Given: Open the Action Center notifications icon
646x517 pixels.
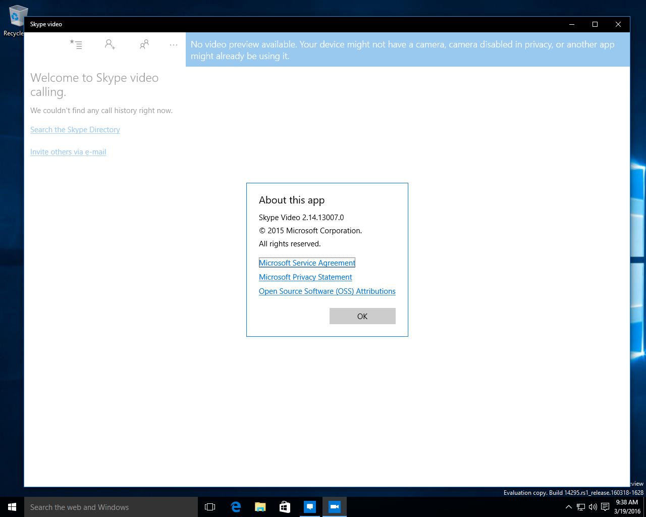Looking at the screenshot, I should pyautogui.click(x=605, y=507).
